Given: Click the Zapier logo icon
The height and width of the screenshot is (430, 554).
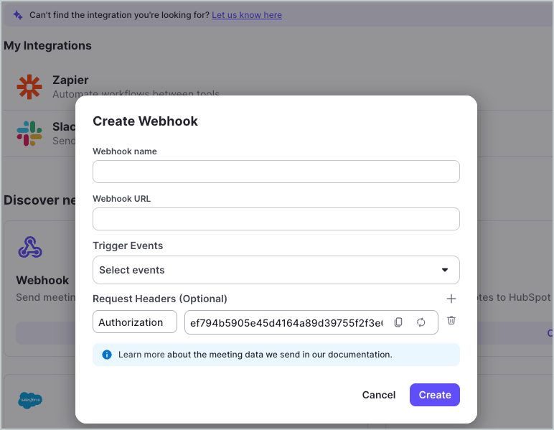Looking at the screenshot, I should click(29, 87).
